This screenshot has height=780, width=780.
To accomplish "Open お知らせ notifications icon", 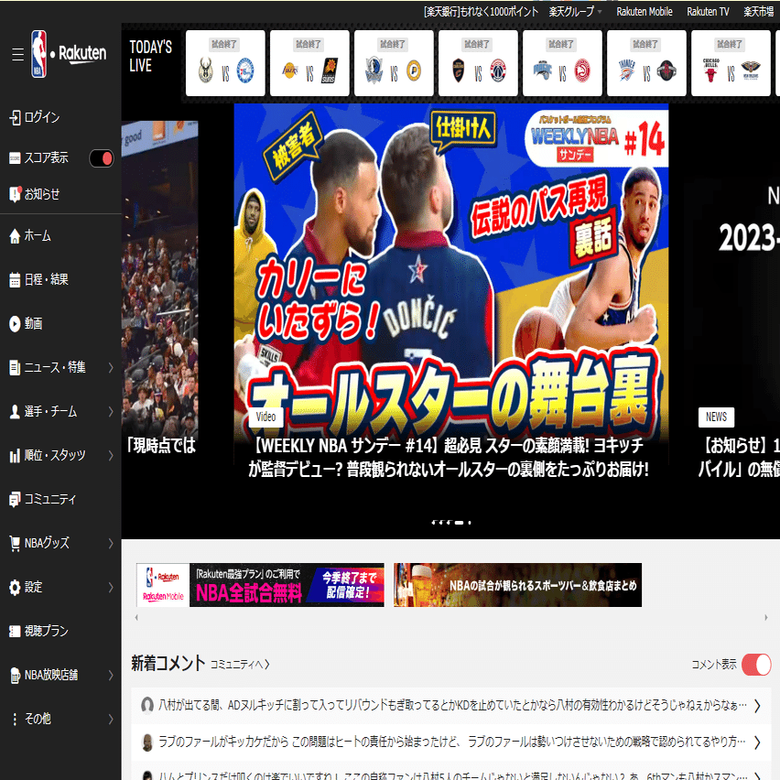I will 15,194.
